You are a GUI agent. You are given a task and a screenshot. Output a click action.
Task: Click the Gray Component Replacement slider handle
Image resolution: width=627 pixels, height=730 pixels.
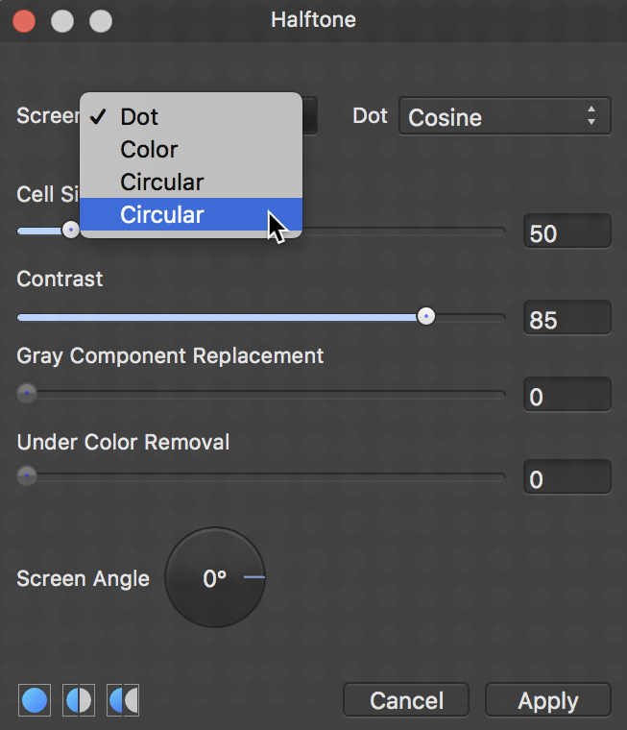point(27,394)
